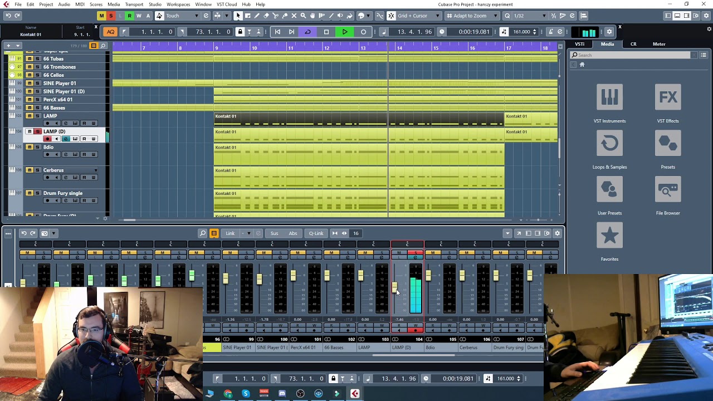Open the File menu

pos(18,4)
